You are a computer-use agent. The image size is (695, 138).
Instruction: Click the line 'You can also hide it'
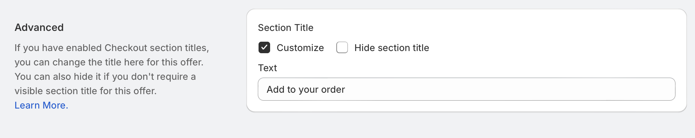(105, 77)
